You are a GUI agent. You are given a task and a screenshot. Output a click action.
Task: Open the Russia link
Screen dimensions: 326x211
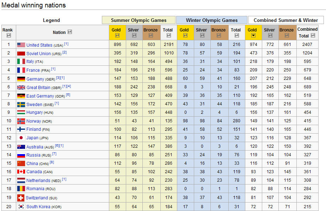pyautogui.click(x=33, y=155)
